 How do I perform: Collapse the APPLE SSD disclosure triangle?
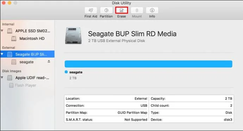(2, 31)
